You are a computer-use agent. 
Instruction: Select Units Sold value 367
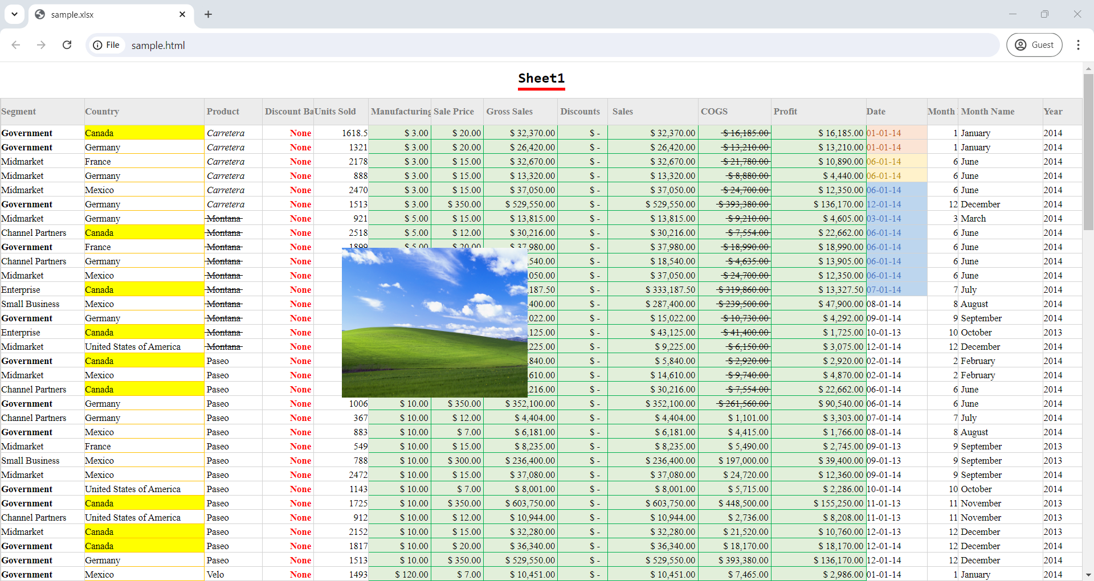coord(341,418)
